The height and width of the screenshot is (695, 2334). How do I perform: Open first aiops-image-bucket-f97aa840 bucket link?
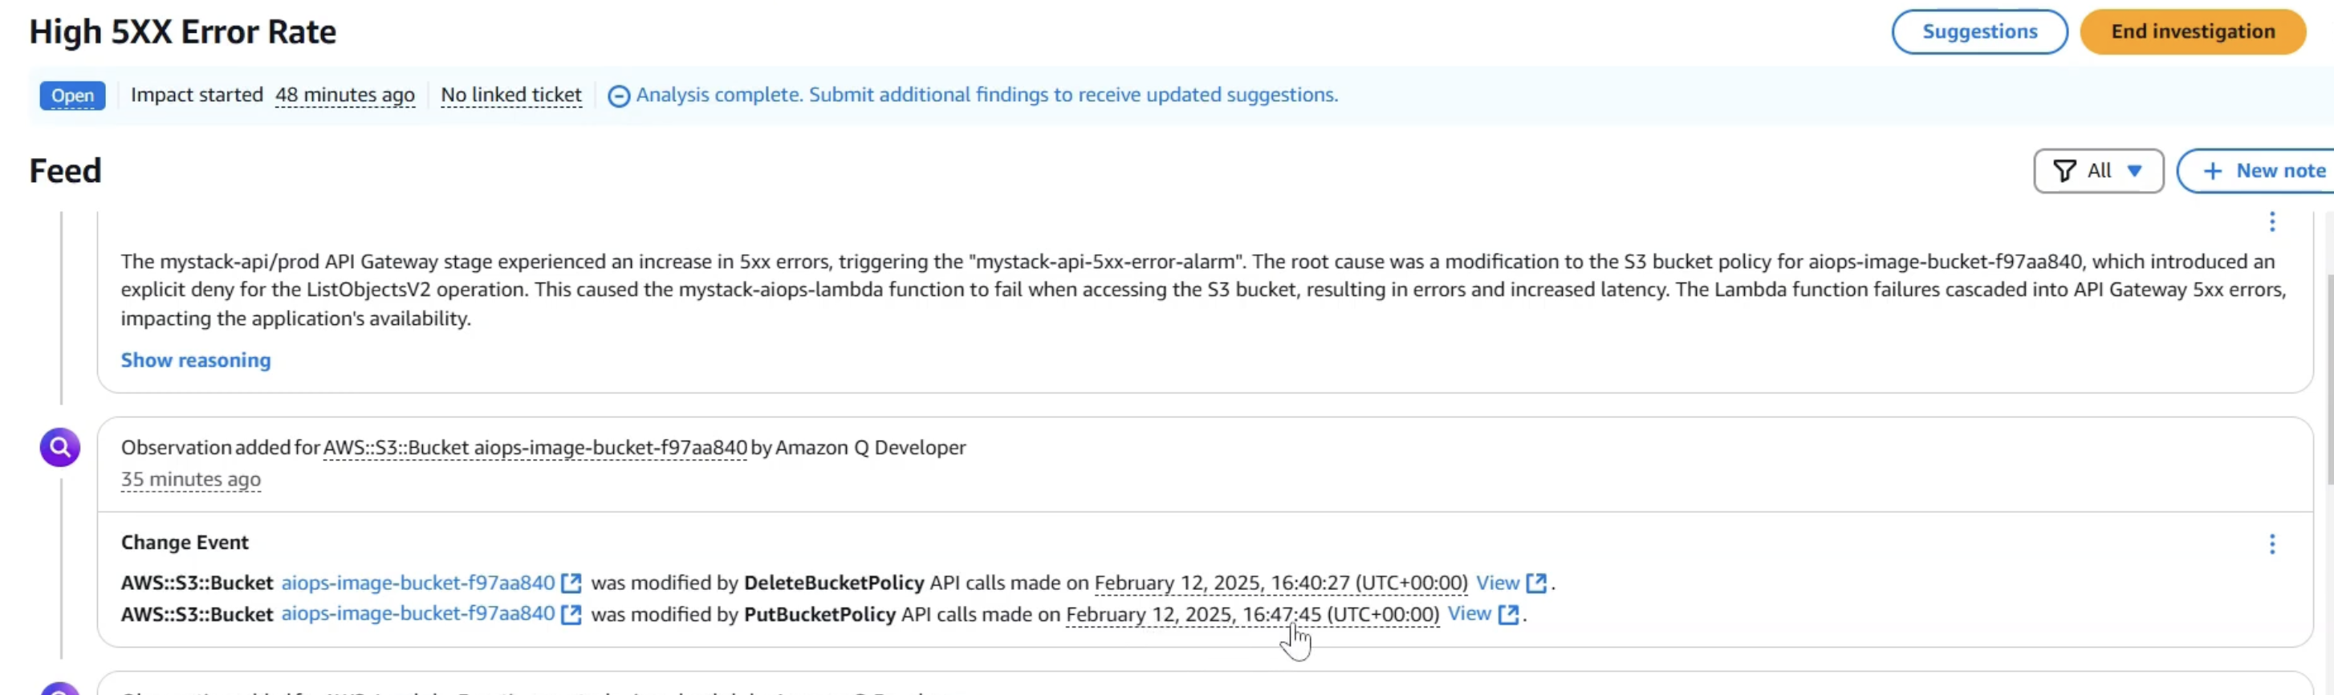click(x=417, y=583)
